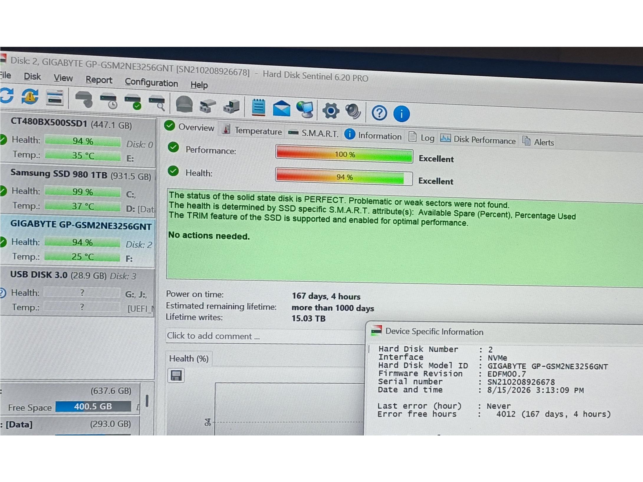Click the disk with two plugs icon

[x=208, y=106]
